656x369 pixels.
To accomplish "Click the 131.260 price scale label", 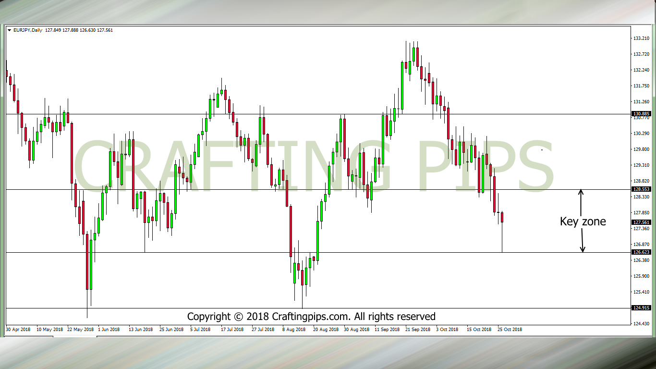I will pos(642,102).
